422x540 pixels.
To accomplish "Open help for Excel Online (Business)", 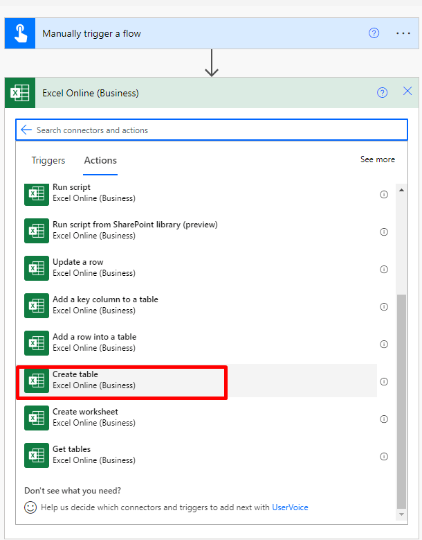I will 382,93.
